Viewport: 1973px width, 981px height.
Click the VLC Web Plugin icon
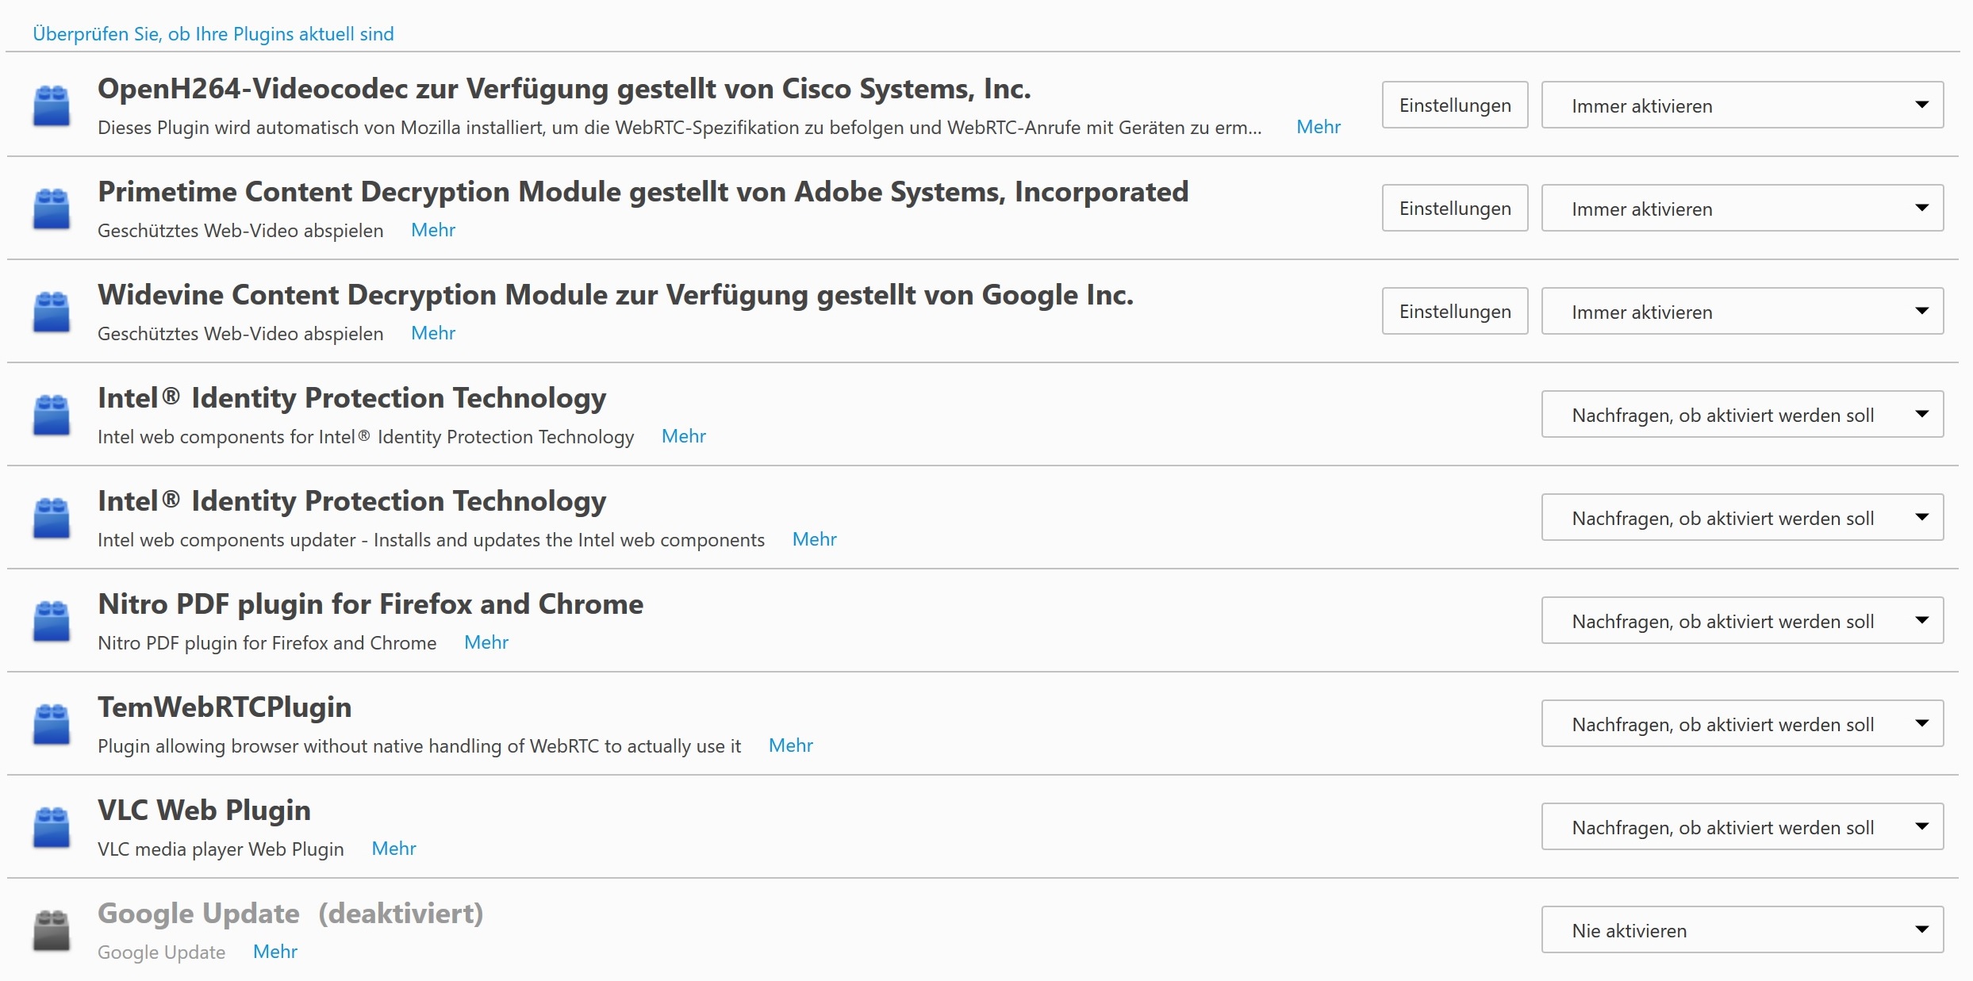click(x=52, y=827)
